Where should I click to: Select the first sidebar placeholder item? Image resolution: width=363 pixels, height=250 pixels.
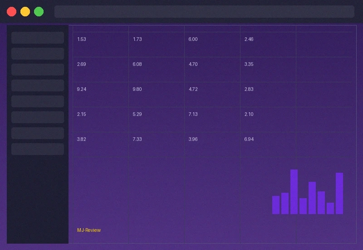pos(38,38)
